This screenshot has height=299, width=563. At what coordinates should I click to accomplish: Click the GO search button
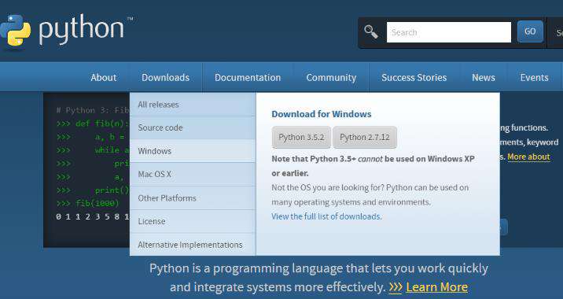(530, 31)
